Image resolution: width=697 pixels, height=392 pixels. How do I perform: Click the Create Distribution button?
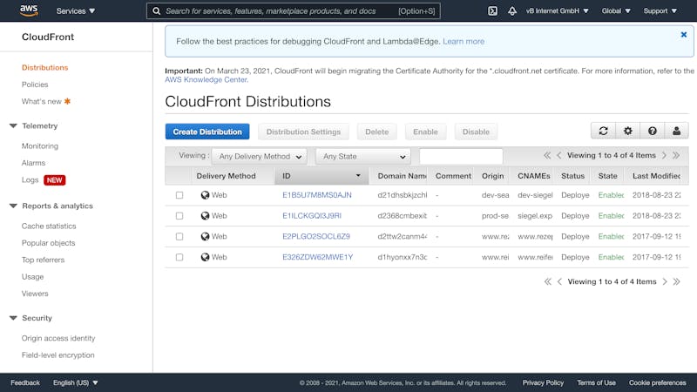207,132
